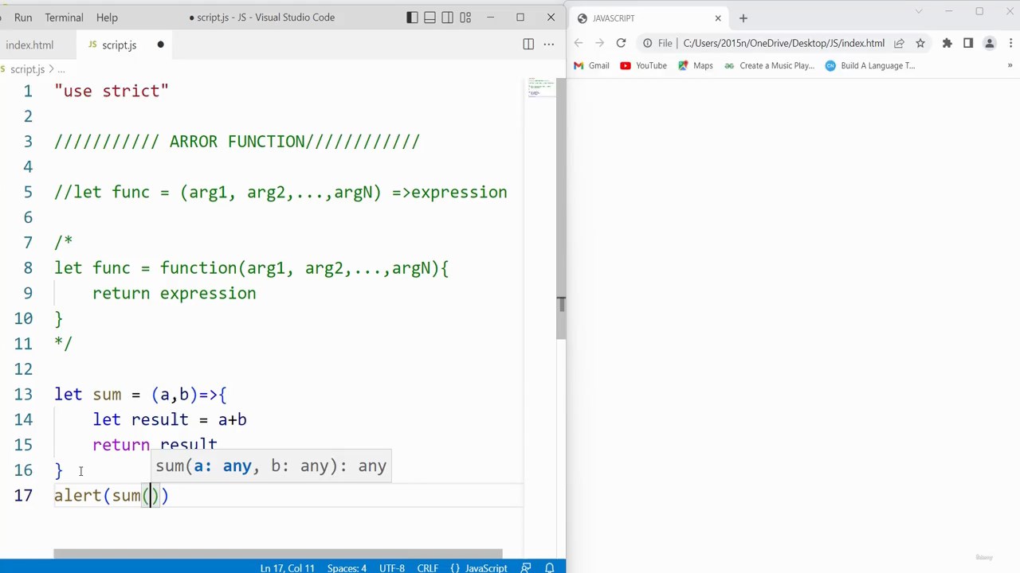1020x573 pixels.
Task: Click the return expression line
Action: pyautogui.click(x=175, y=294)
